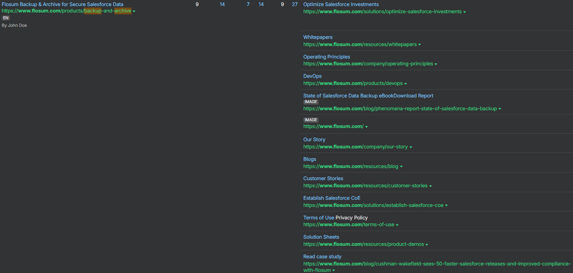
Task: Open the company/our-story URL
Action: coord(356,147)
